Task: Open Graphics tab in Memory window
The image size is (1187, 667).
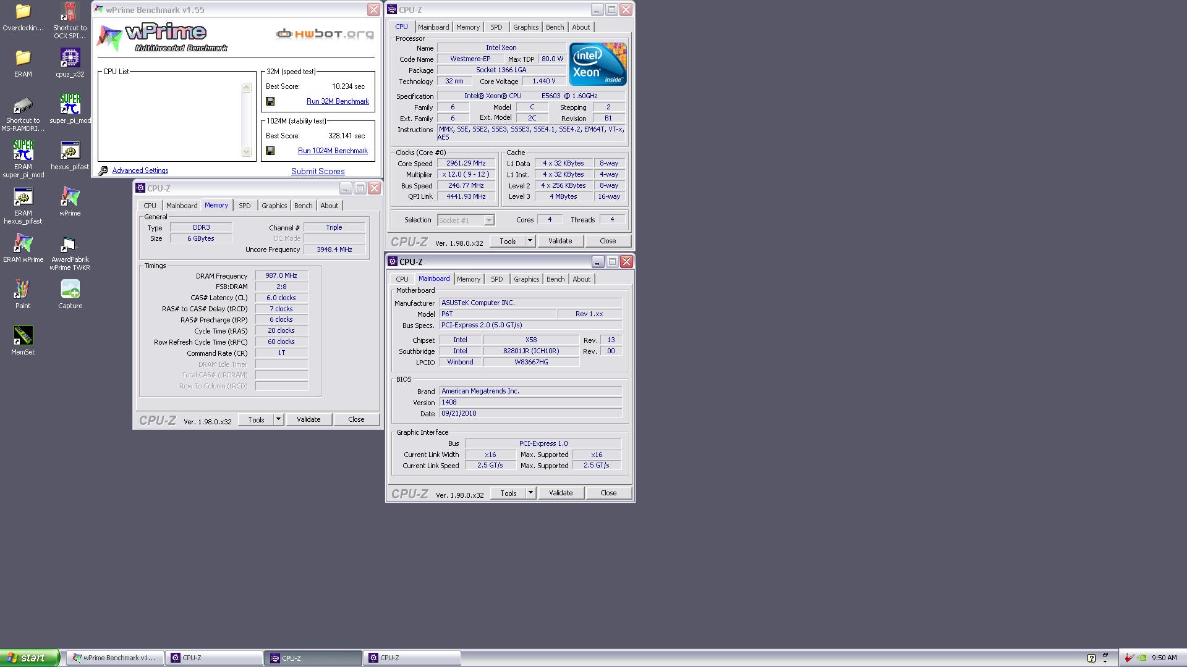Action: click(x=274, y=206)
